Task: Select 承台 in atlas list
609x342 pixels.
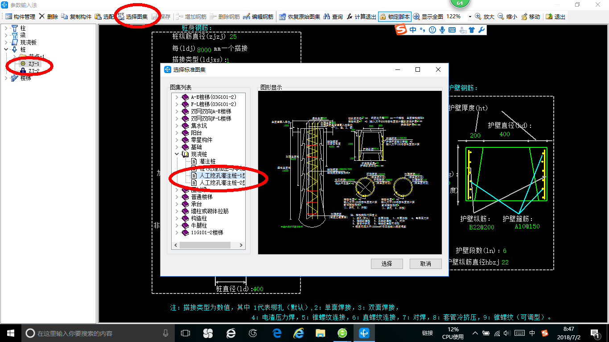Action: 196,204
